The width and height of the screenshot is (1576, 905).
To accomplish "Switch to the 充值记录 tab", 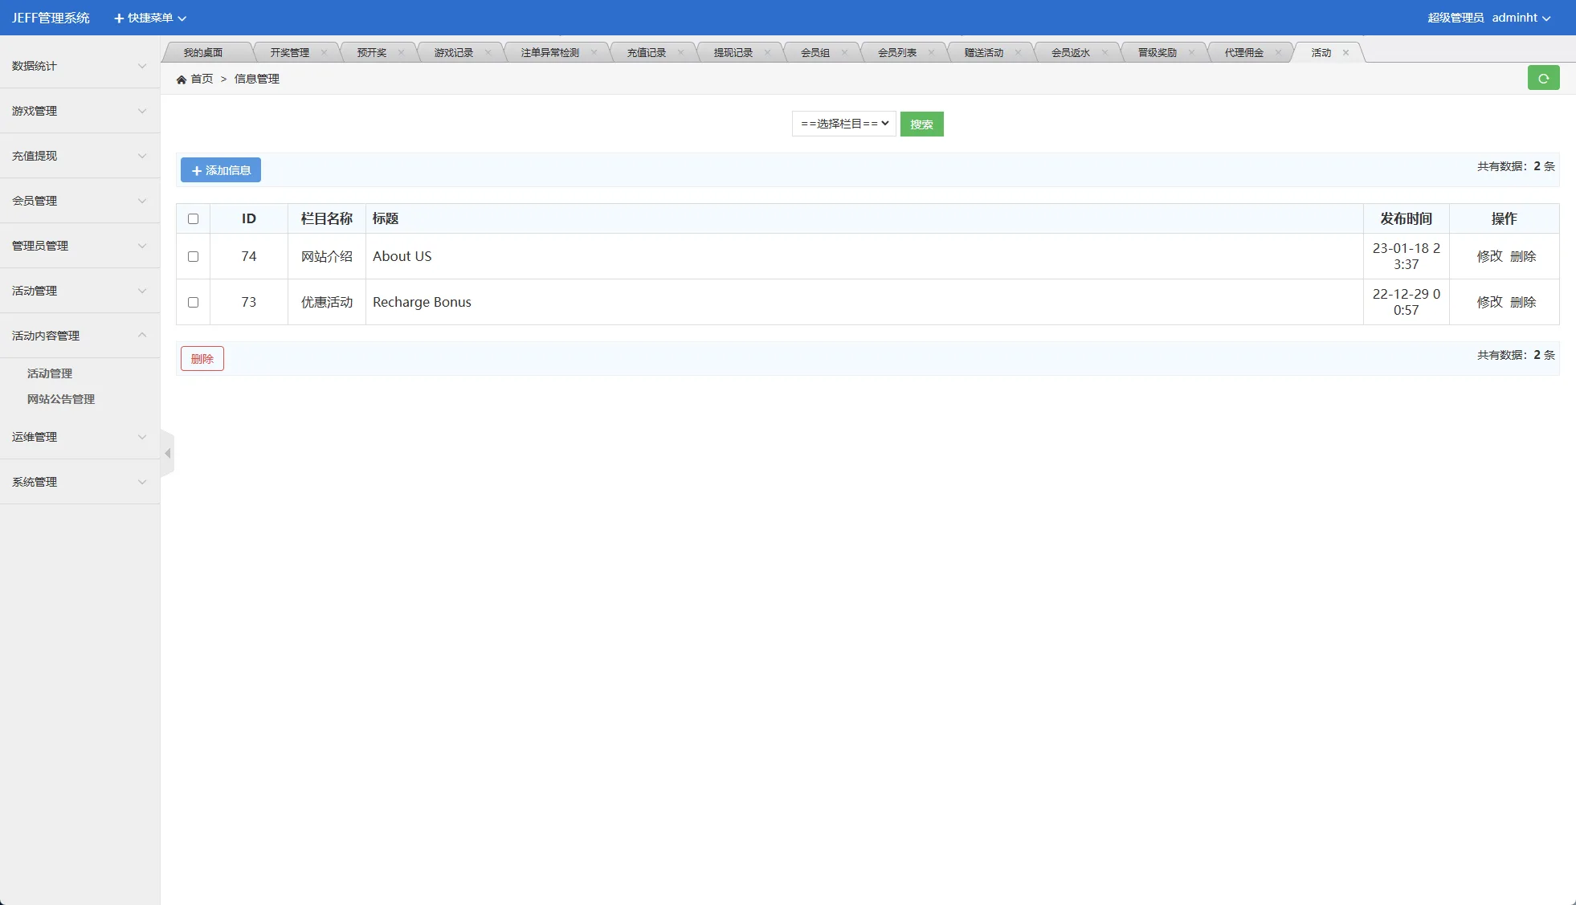I will click(646, 53).
